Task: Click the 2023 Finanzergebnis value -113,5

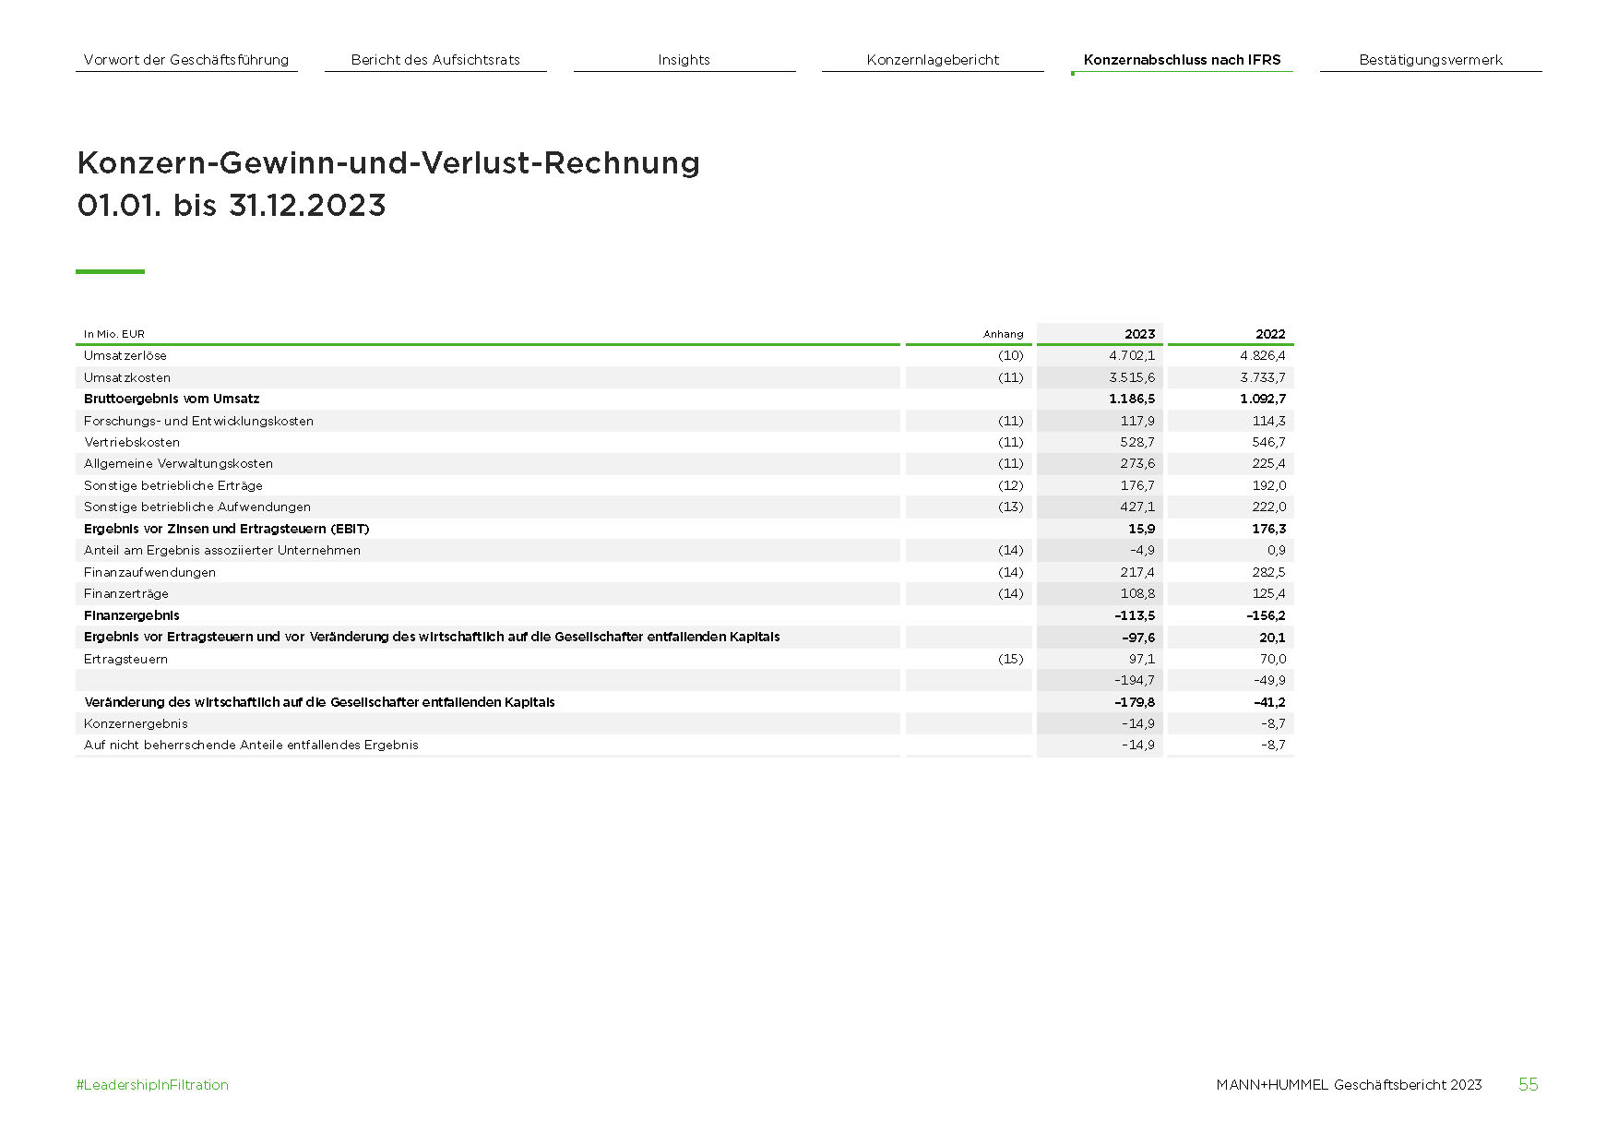Action: [1135, 615]
